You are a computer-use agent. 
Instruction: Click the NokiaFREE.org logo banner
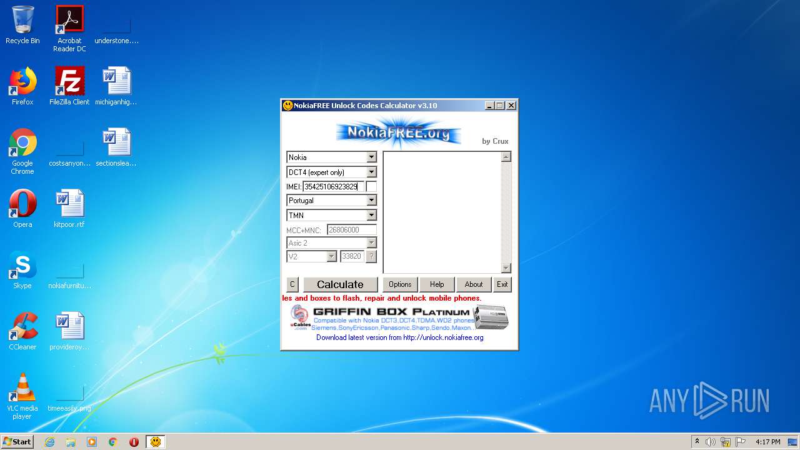click(x=399, y=132)
